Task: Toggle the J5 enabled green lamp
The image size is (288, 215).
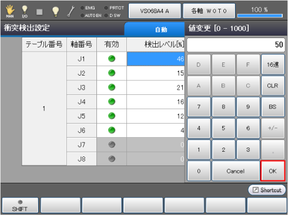Action: click(112, 116)
